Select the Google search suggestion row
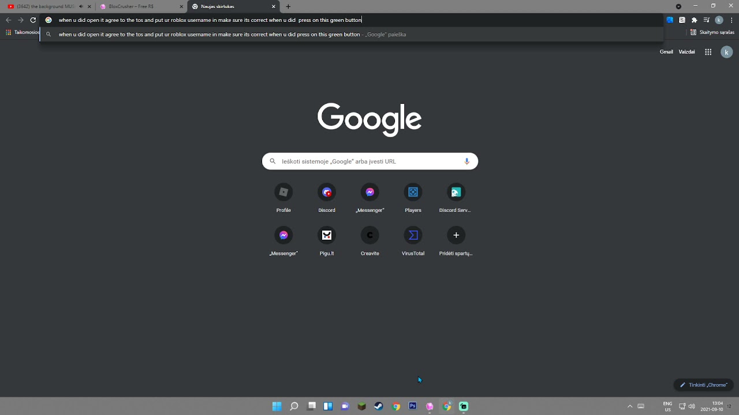The height and width of the screenshot is (415, 739). 351,34
